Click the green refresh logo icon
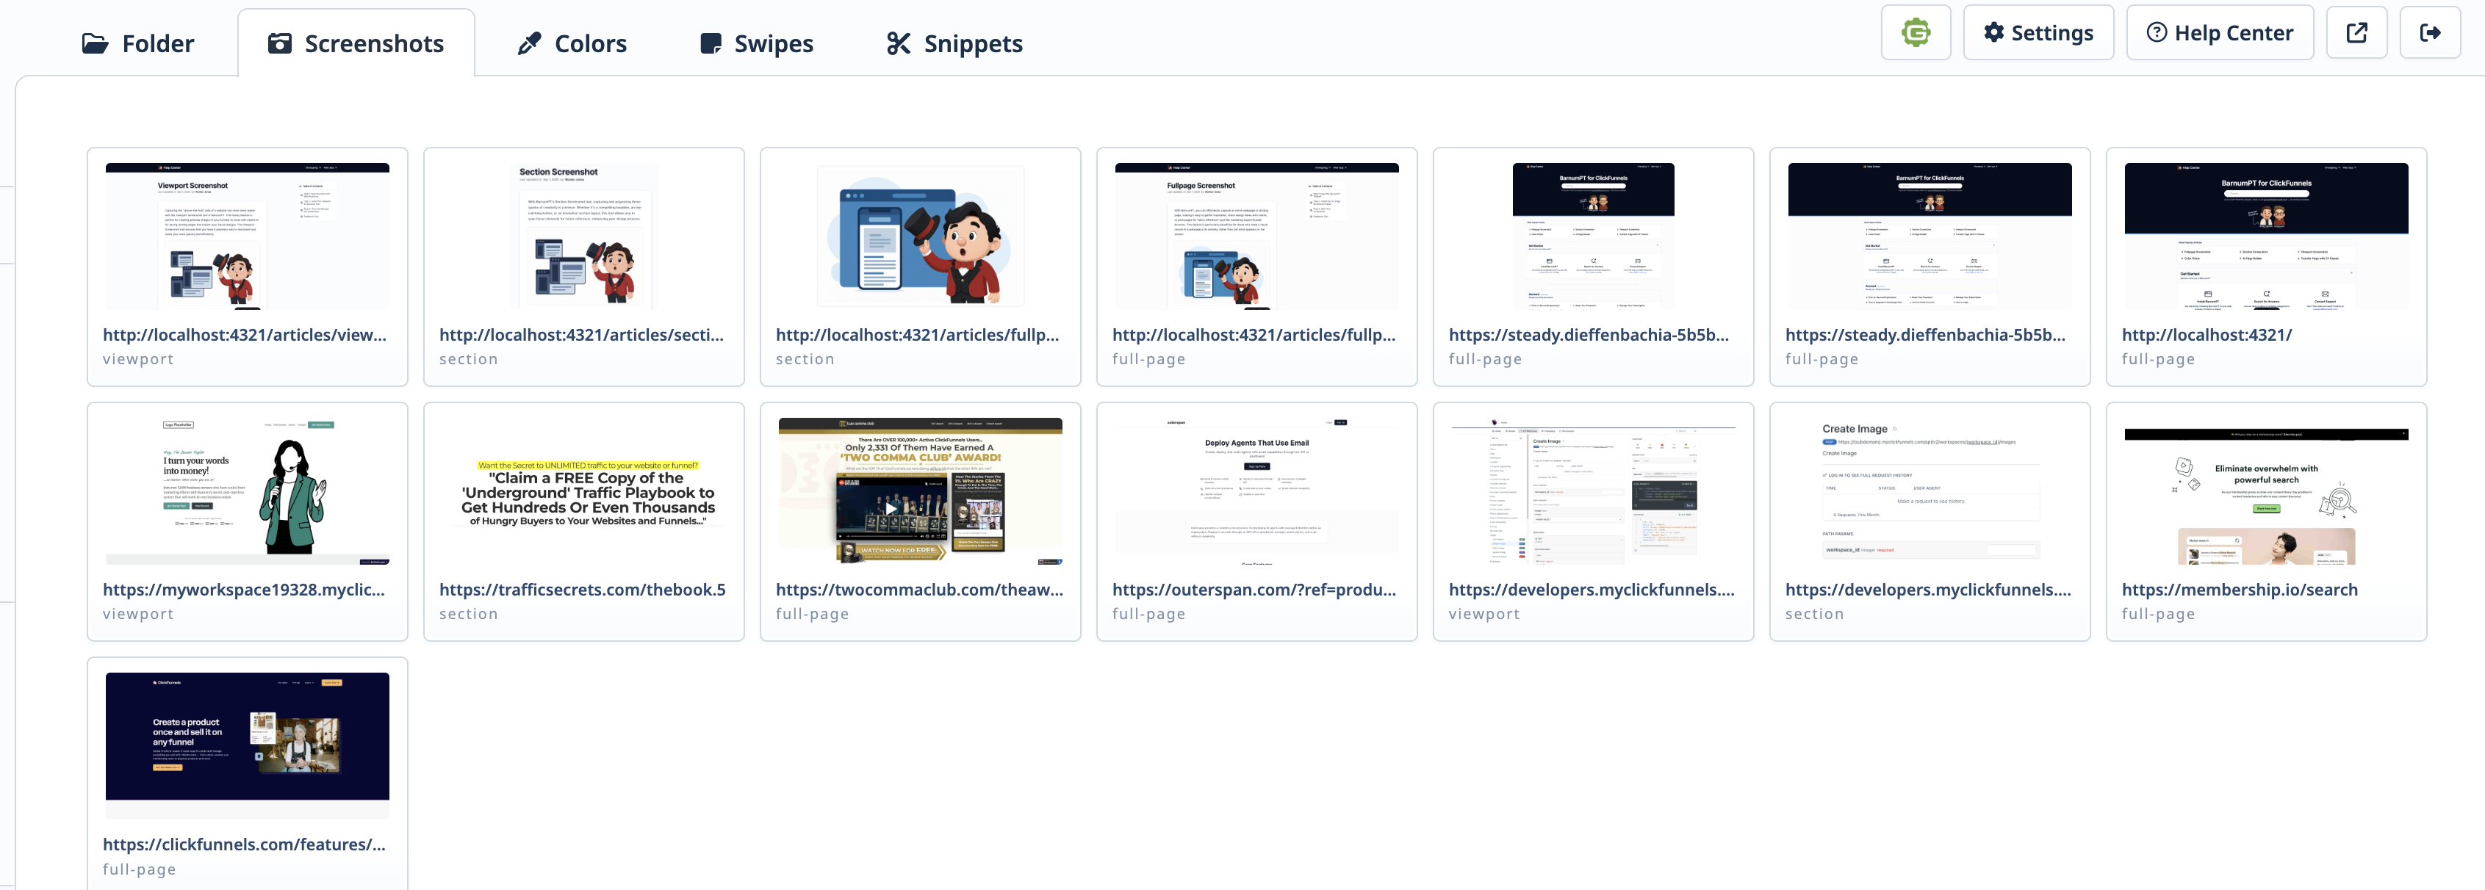 [x=1915, y=33]
